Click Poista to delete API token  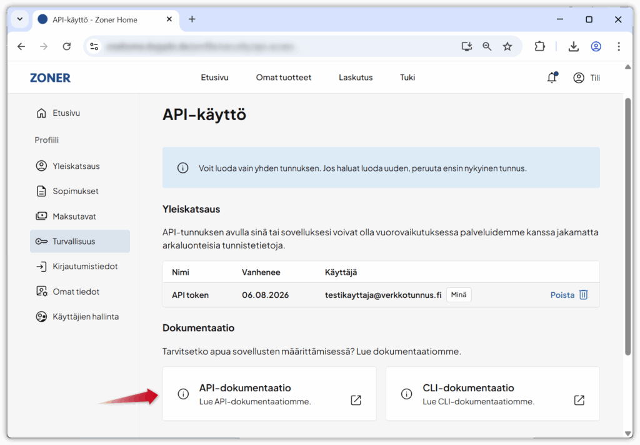(x=562, y=295)
